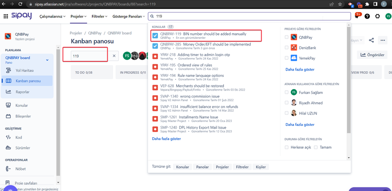Image resolution: width=392 pixels, height=191 pixels.
Task: Open the settings gear icon
Action: click(x=377, y=16)
